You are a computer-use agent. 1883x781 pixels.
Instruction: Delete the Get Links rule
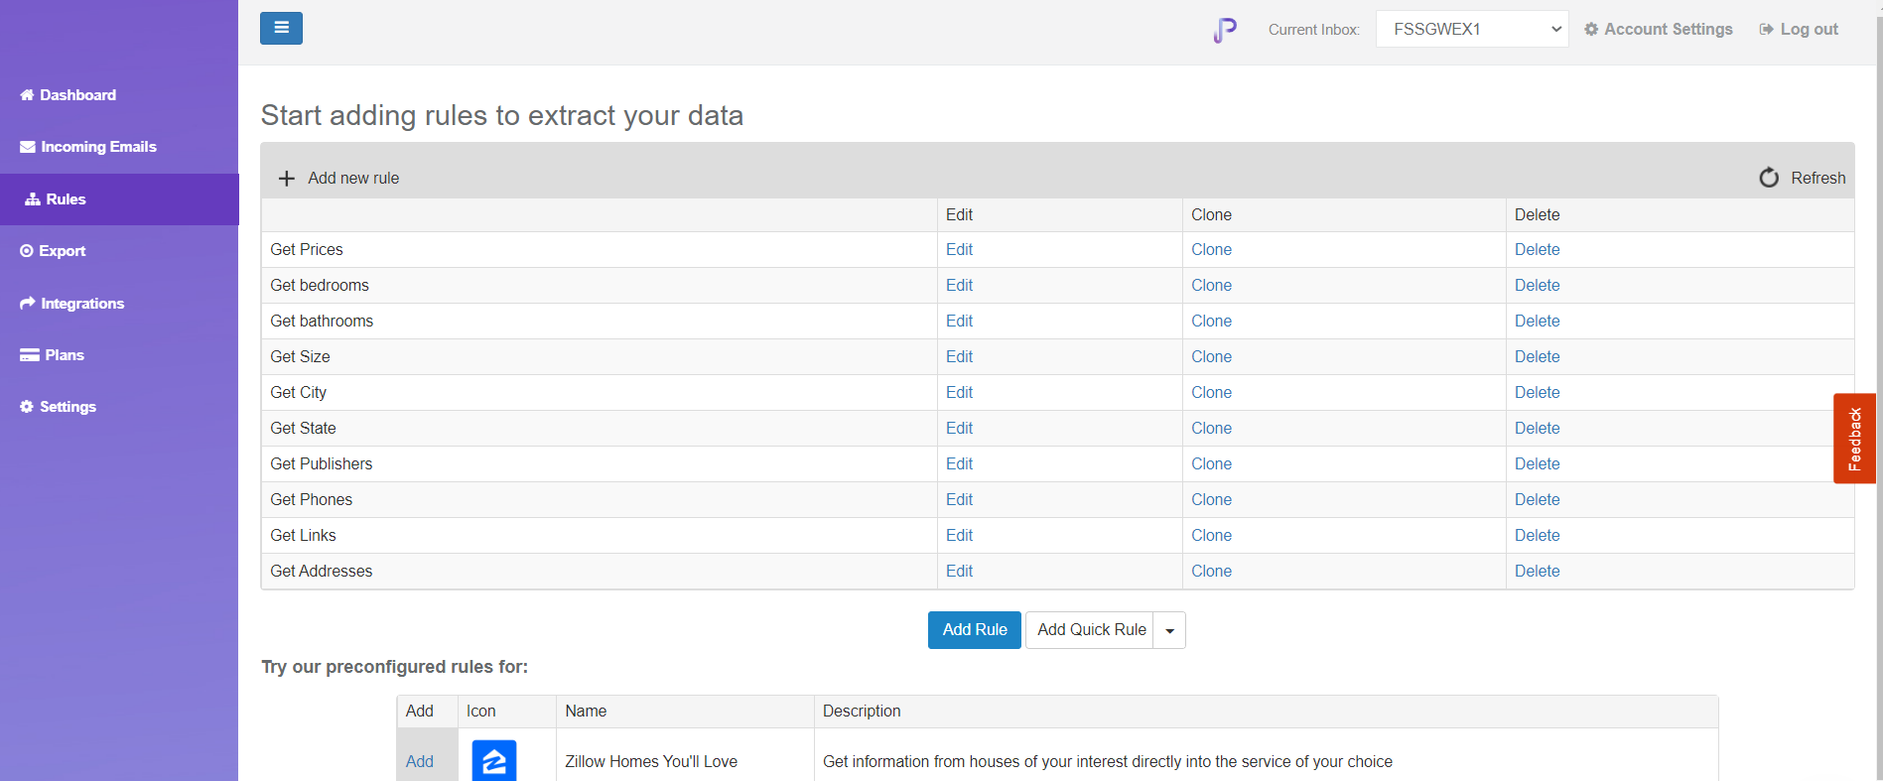[1537, 536]
